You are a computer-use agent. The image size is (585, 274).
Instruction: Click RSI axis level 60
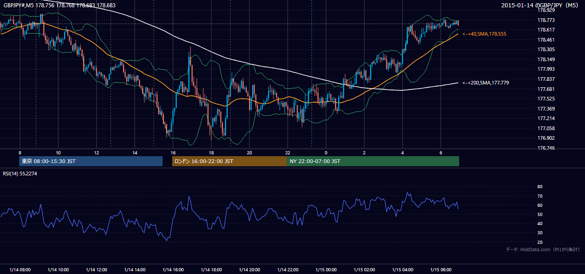pyautogui.click(x=540, y=205)
